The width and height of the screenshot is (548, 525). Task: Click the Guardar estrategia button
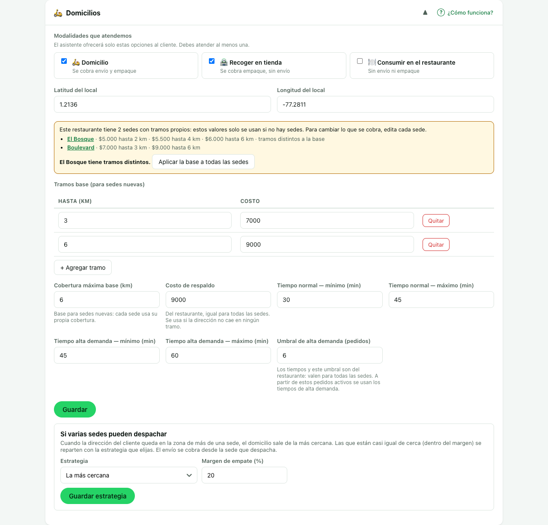tap(98, 496)
